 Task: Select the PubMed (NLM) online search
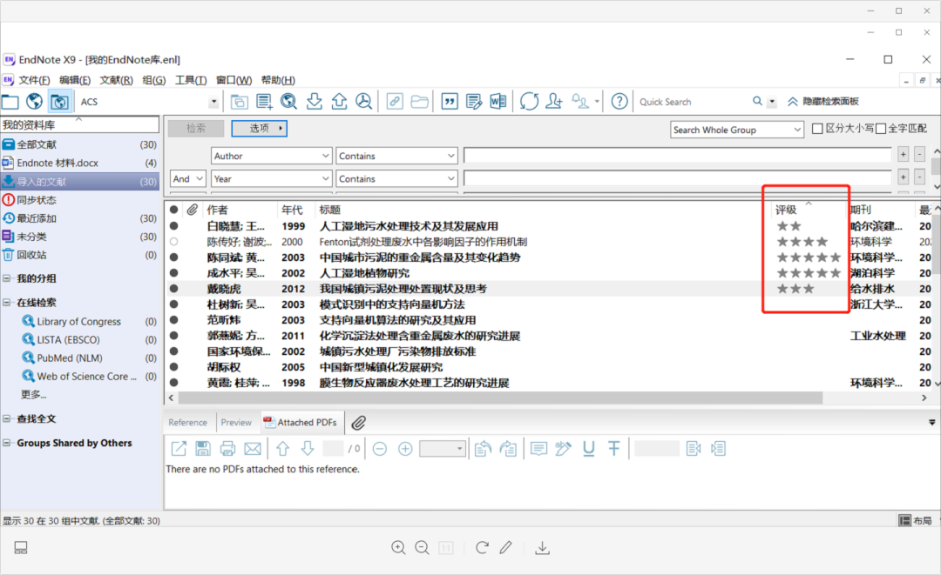(x=70, y=358)
